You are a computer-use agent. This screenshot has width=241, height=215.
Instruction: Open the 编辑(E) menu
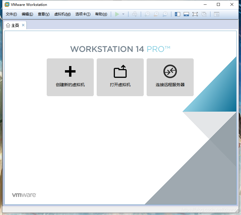click(27, 14)
